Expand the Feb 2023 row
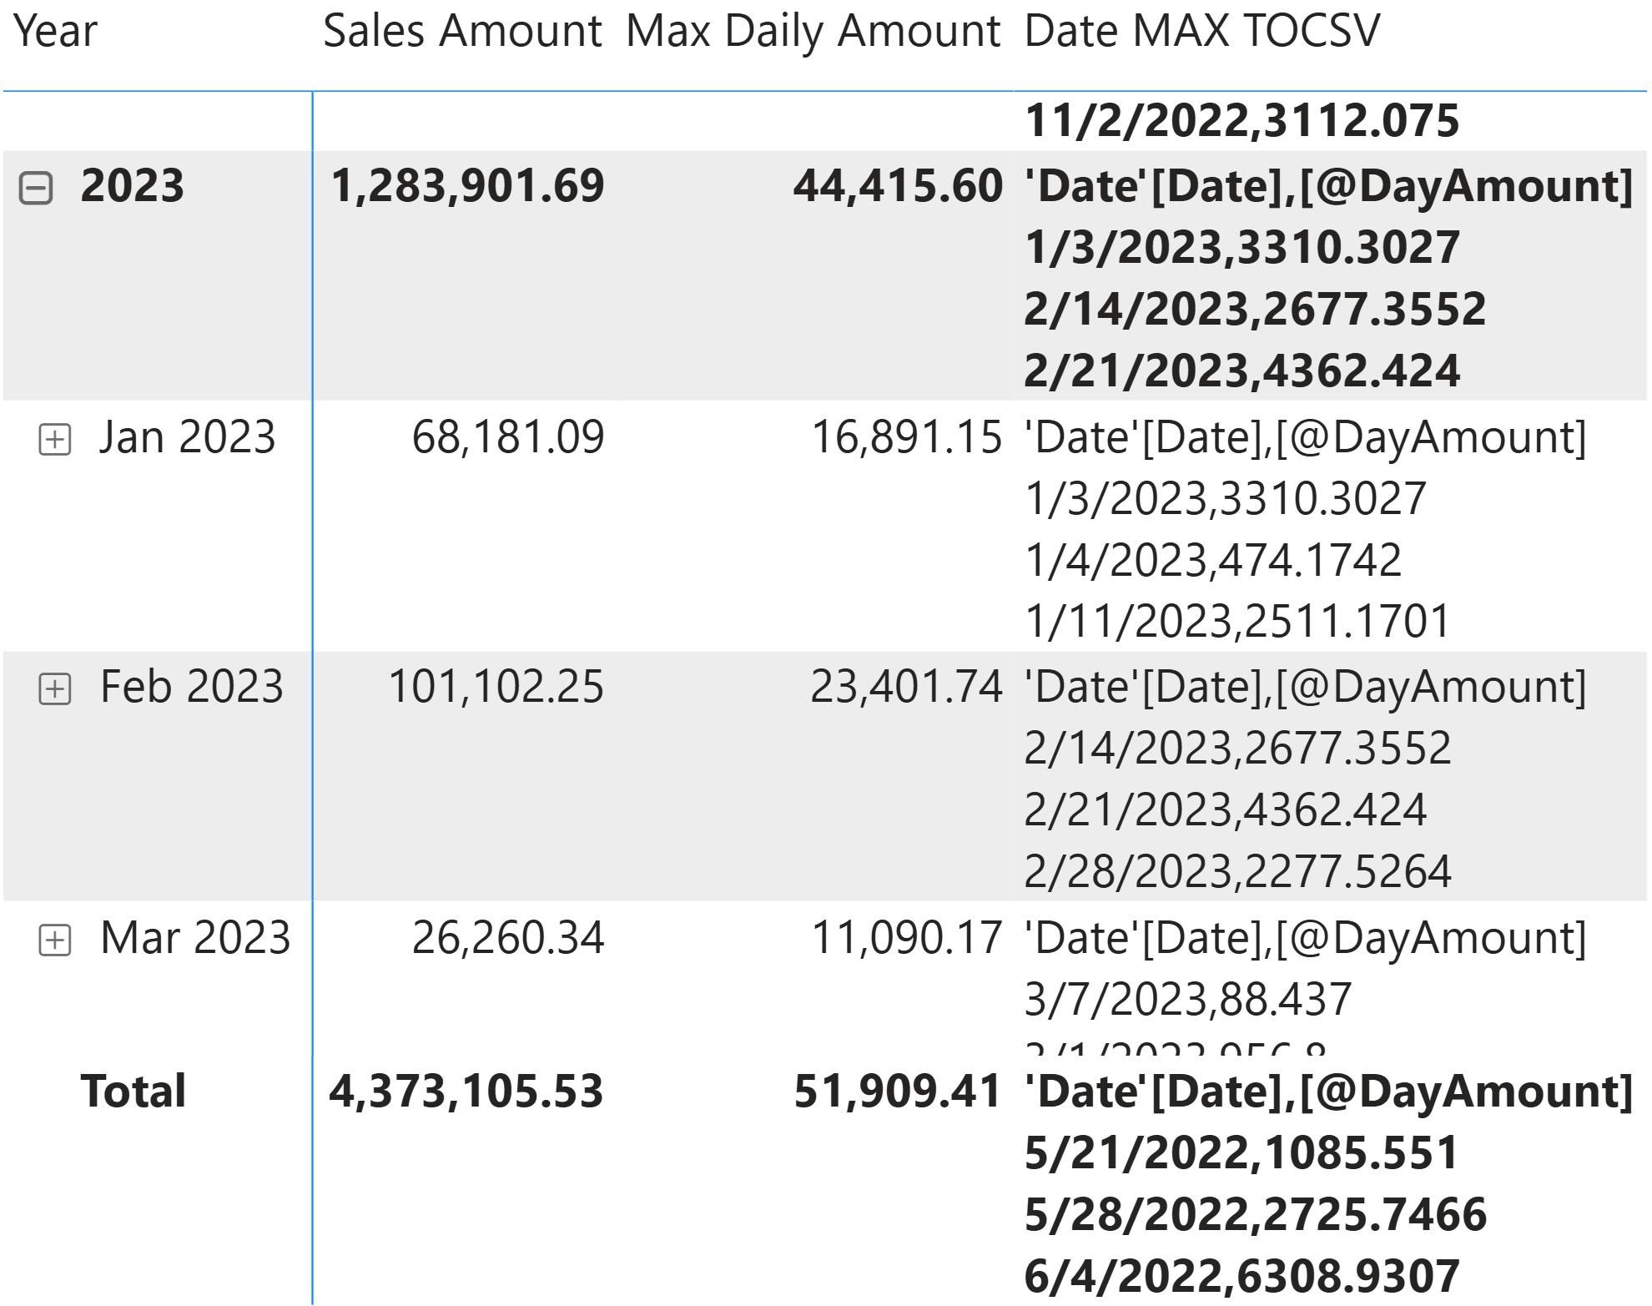 [x=55, y=689]
